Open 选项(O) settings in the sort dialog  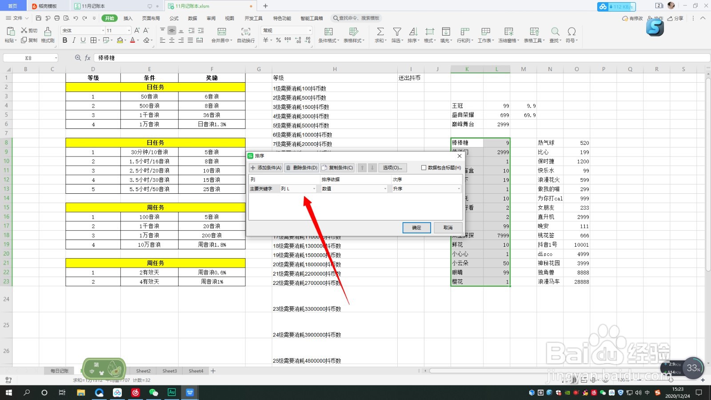393,168
